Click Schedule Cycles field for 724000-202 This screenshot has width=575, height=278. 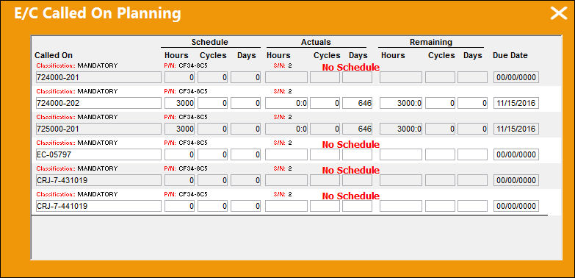213,103
